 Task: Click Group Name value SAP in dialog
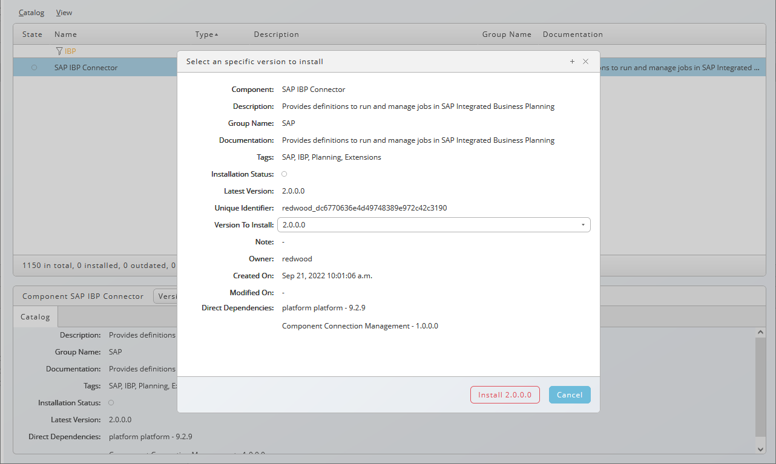(289, 123)
